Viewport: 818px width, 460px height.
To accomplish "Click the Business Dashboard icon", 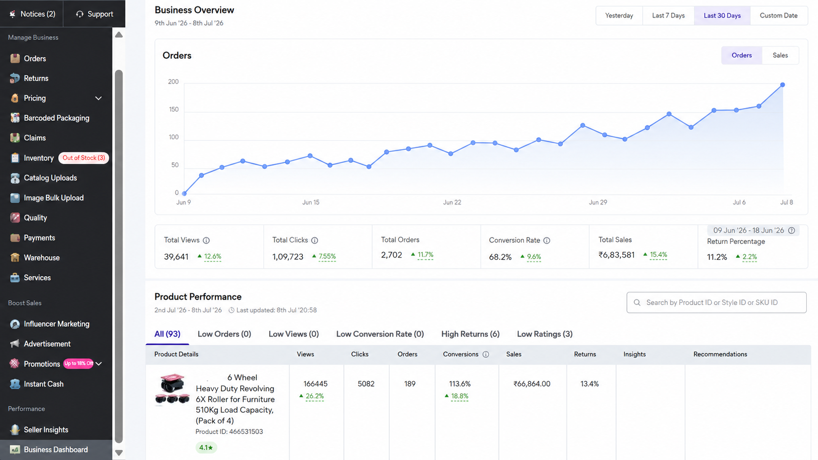I will pyautogui.click(x=15, y=450).
